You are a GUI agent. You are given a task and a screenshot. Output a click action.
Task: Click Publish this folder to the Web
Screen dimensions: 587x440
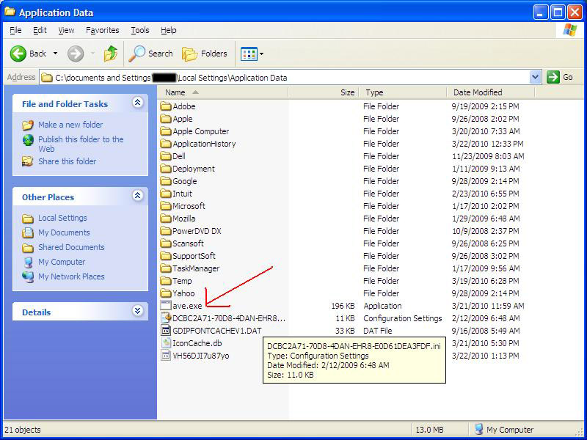pyautogui.click(x=81, y=144)
